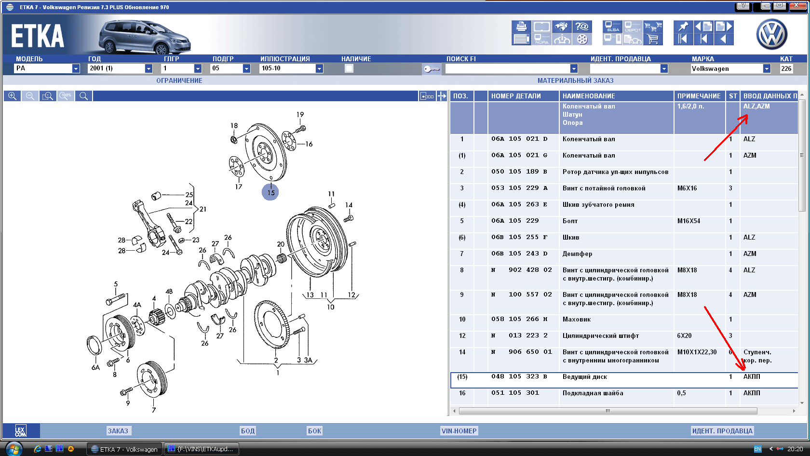
Task: Open the single shopping cart icon
Action: point(653,39)
